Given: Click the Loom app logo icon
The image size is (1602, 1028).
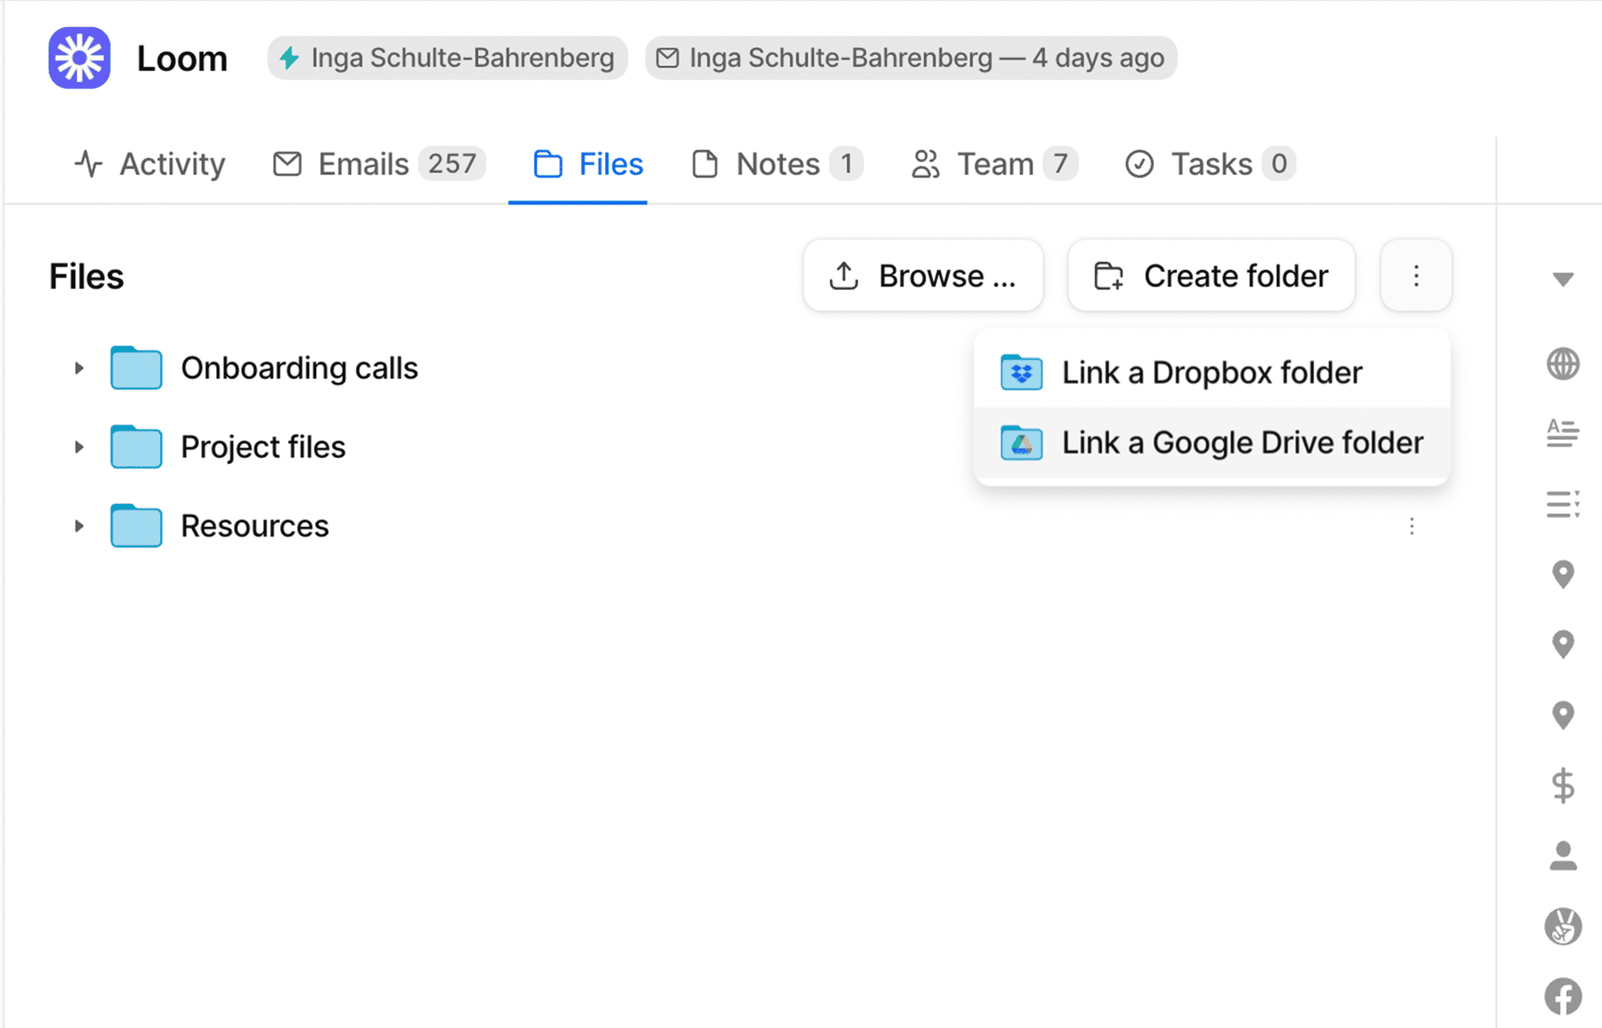Looking at the screenshot, I should [79, 58].
